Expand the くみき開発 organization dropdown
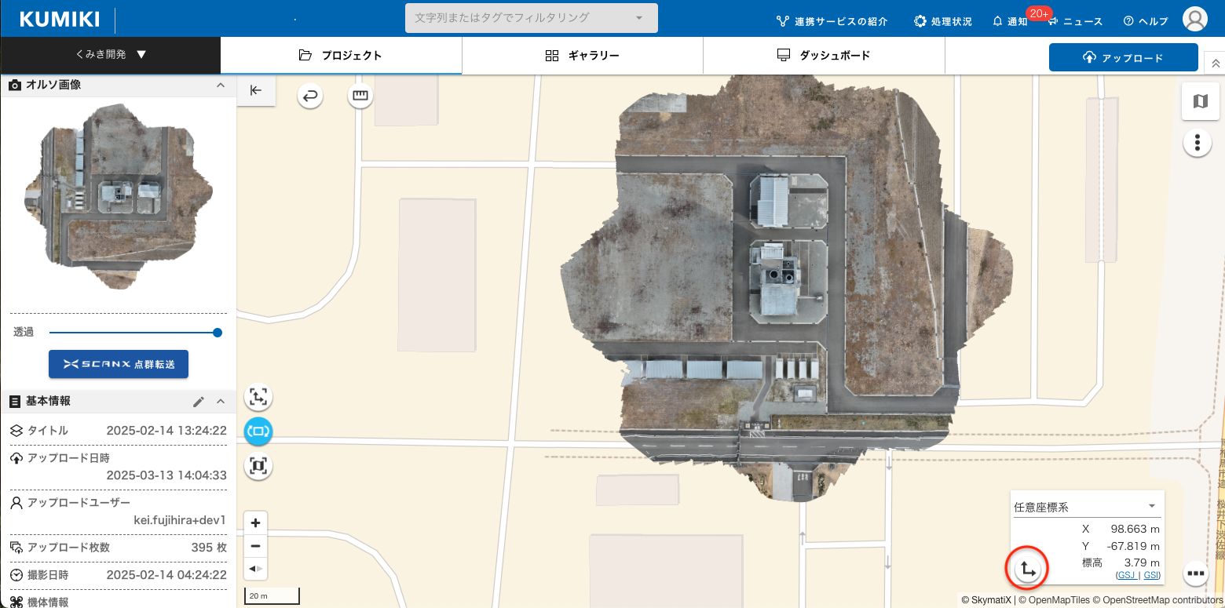1225x608 pixels. click(111, 55)
